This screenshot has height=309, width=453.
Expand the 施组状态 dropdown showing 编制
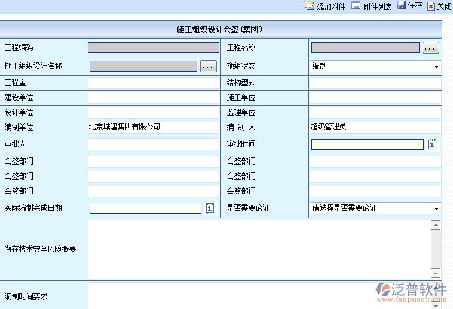tap(375, 66)
